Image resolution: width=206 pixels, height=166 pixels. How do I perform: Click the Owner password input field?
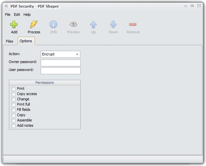[61, 63]
